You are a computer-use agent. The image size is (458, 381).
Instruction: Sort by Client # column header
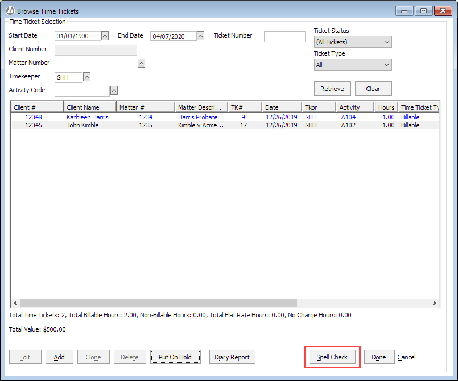[x=37, y=107]
